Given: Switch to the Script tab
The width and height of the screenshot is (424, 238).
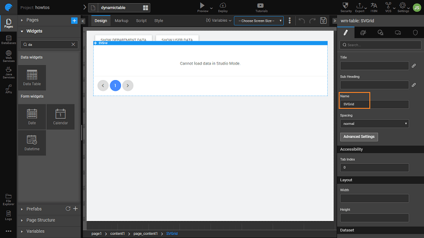Looking at the screenshot, I should pos(141,21).
